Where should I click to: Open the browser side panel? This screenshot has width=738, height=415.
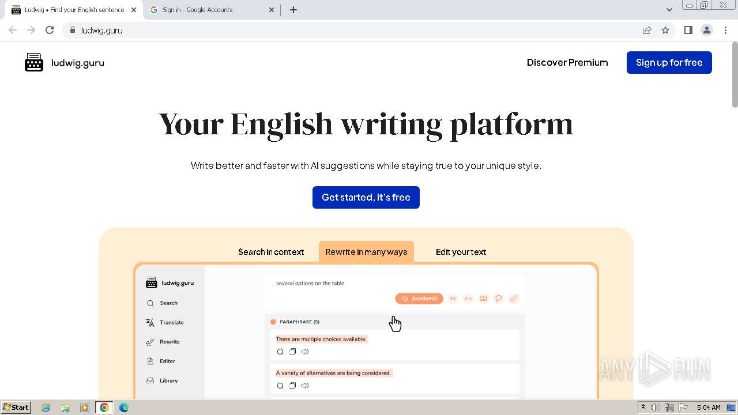(688, 30)
